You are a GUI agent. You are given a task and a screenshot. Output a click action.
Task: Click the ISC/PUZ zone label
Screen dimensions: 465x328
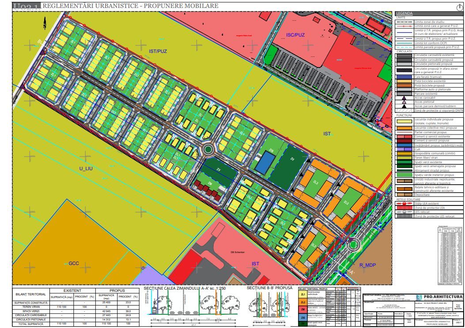click(295, 34)
